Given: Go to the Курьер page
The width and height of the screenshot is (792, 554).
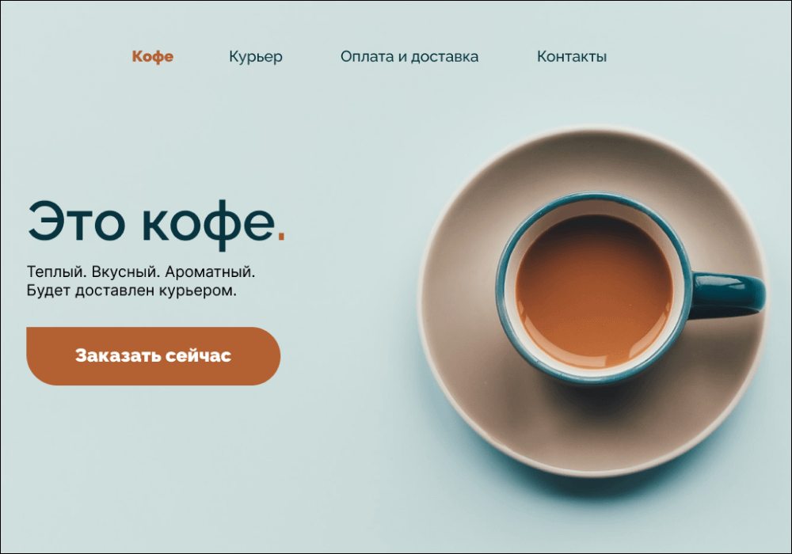Looking at the screenshot, I should pos(256,56).
